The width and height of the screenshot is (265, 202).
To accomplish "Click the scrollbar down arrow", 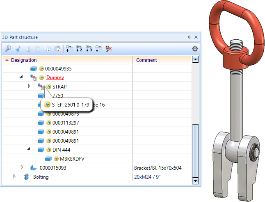I will 195,180.
